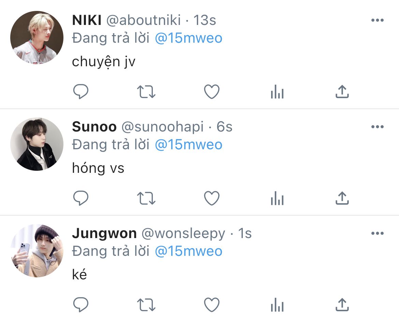
Task: Reply to Jungwon's 'ké' tweet
Action: (x=81, y=304)
